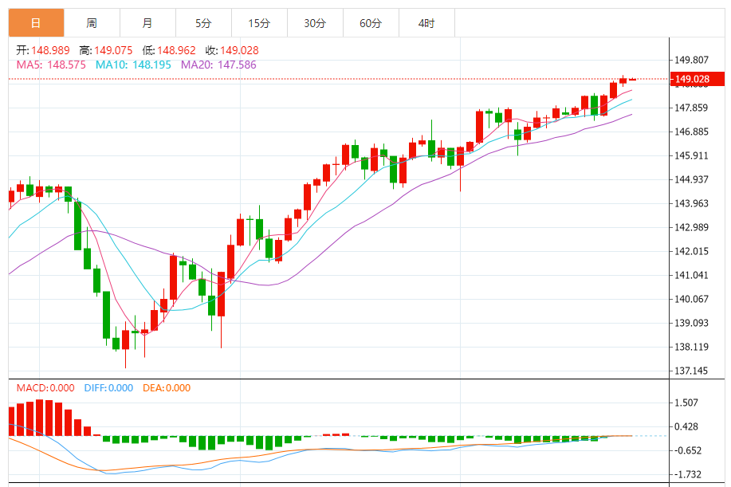Click the MA10: 148.195 indicator label
Screen dimensions: 731x487
133,65
